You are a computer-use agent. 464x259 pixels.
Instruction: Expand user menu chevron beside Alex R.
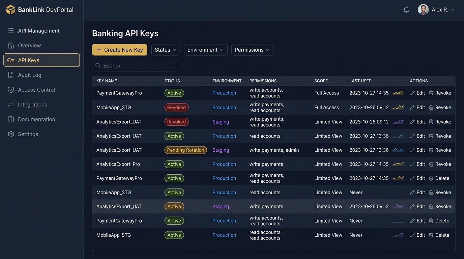[x=453, y=10]
